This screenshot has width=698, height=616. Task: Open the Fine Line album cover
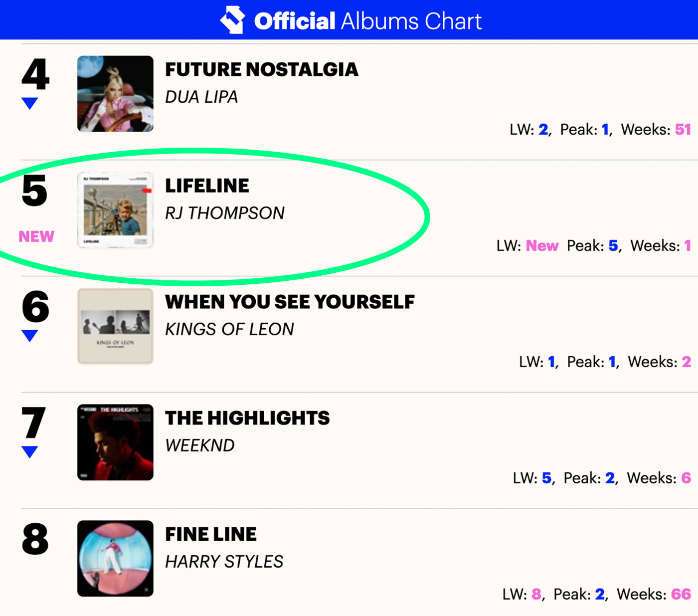[115, 559]
